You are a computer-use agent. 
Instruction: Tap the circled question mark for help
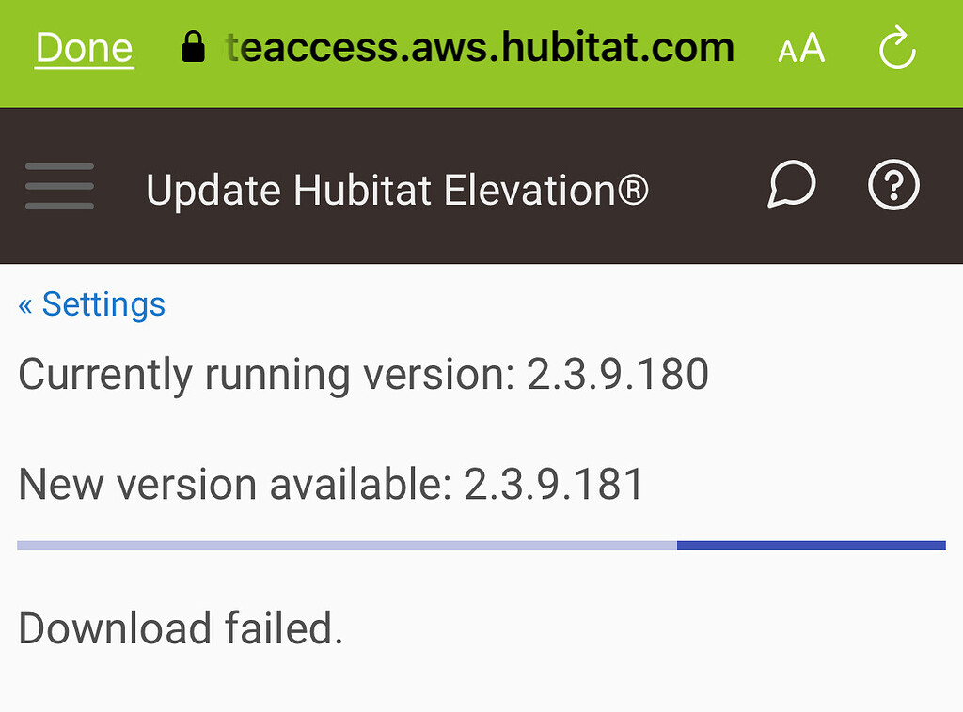point(893,185)
